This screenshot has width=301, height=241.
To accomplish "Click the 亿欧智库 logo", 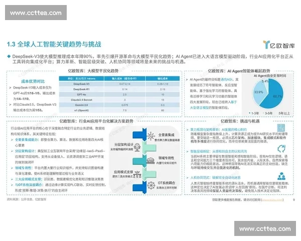I will click(x=278, y=45).
